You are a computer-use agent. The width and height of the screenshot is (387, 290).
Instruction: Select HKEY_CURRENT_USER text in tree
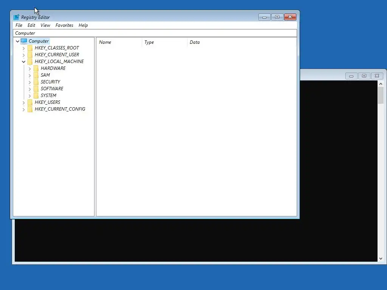57,54
